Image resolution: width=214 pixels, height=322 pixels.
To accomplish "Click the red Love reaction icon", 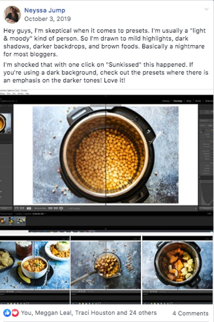I will [15, 313].
